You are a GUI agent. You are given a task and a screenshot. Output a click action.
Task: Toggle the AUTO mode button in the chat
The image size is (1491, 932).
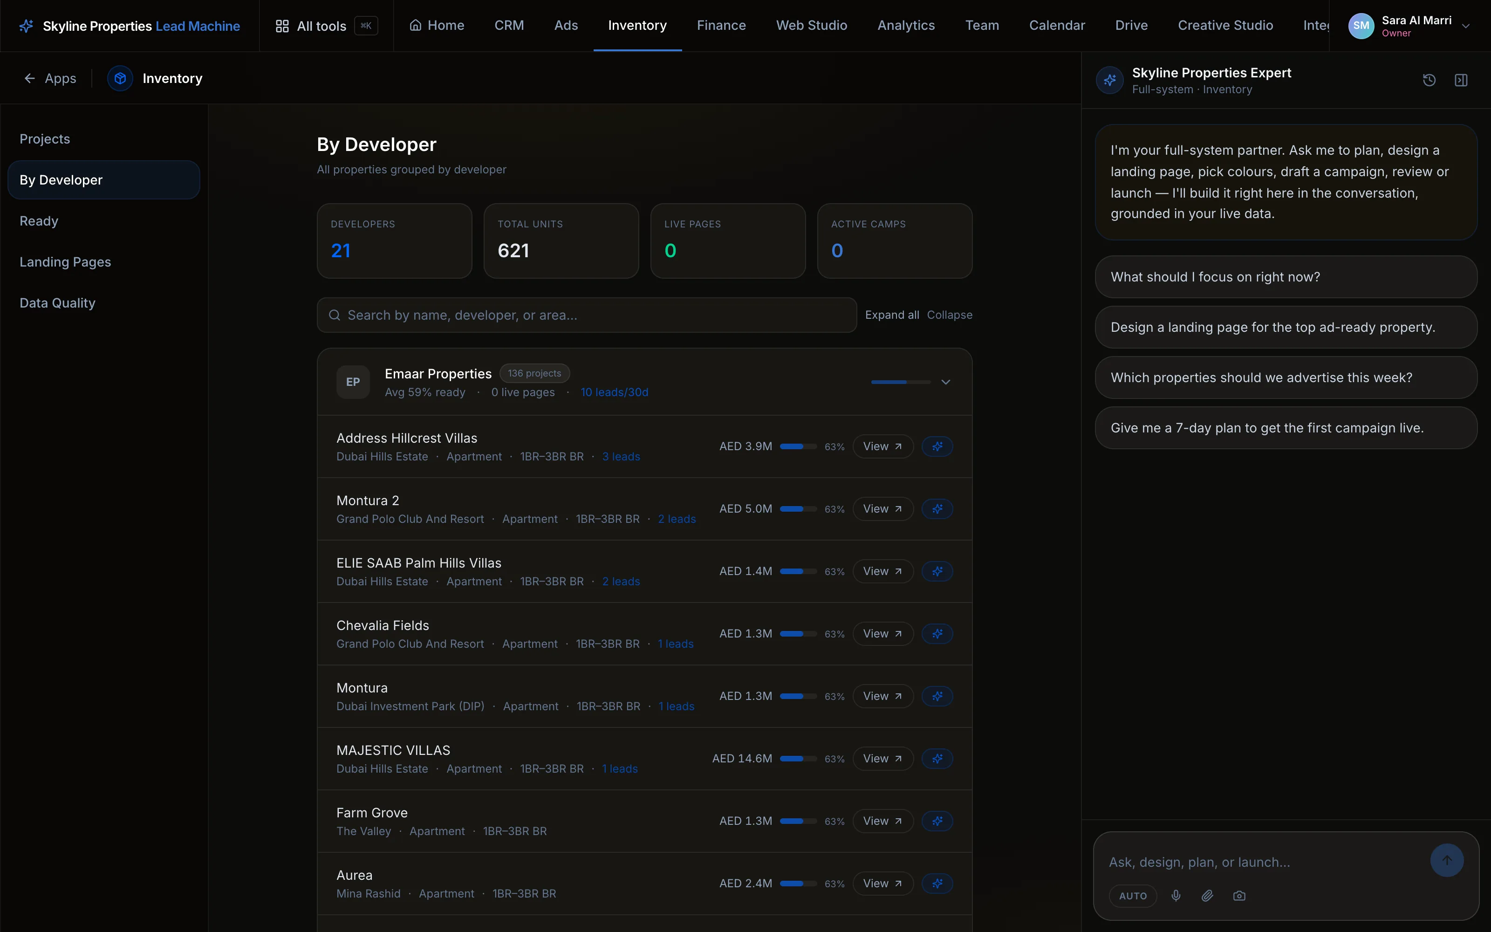(1133, 896)
